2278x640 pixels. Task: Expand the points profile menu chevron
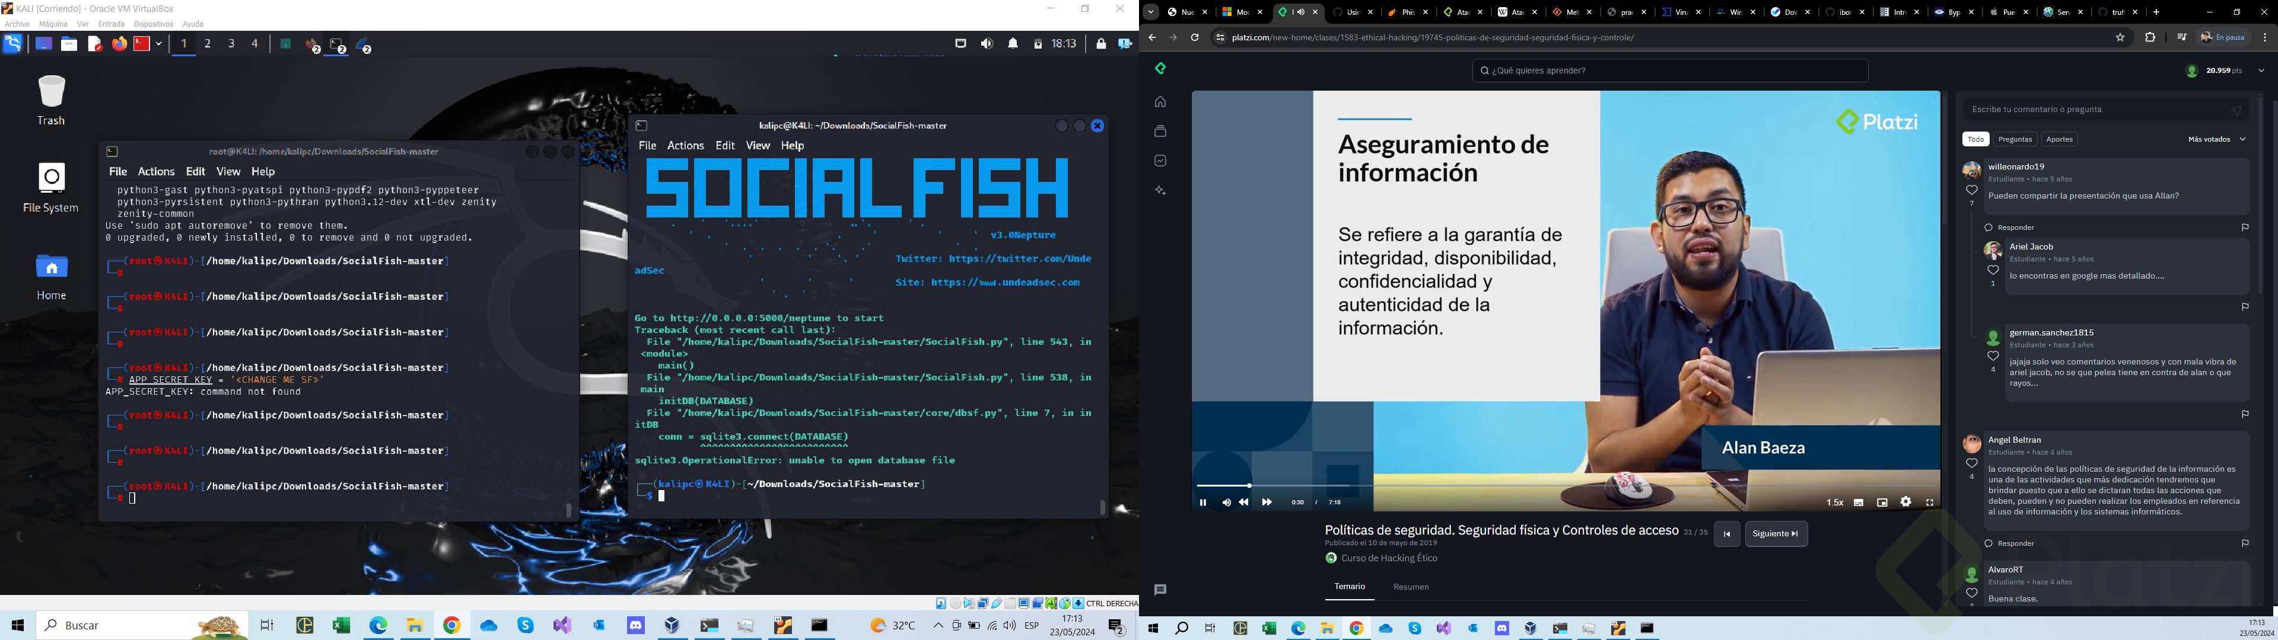[2261, 71]
